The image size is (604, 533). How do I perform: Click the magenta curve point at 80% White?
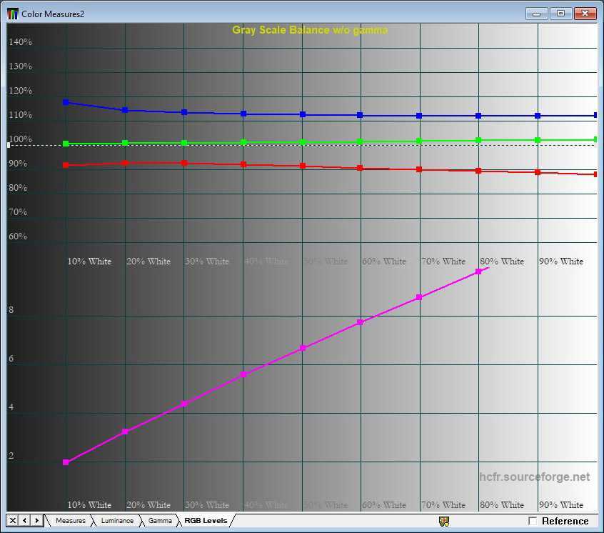pyautogui.click(x=478, y=272)
